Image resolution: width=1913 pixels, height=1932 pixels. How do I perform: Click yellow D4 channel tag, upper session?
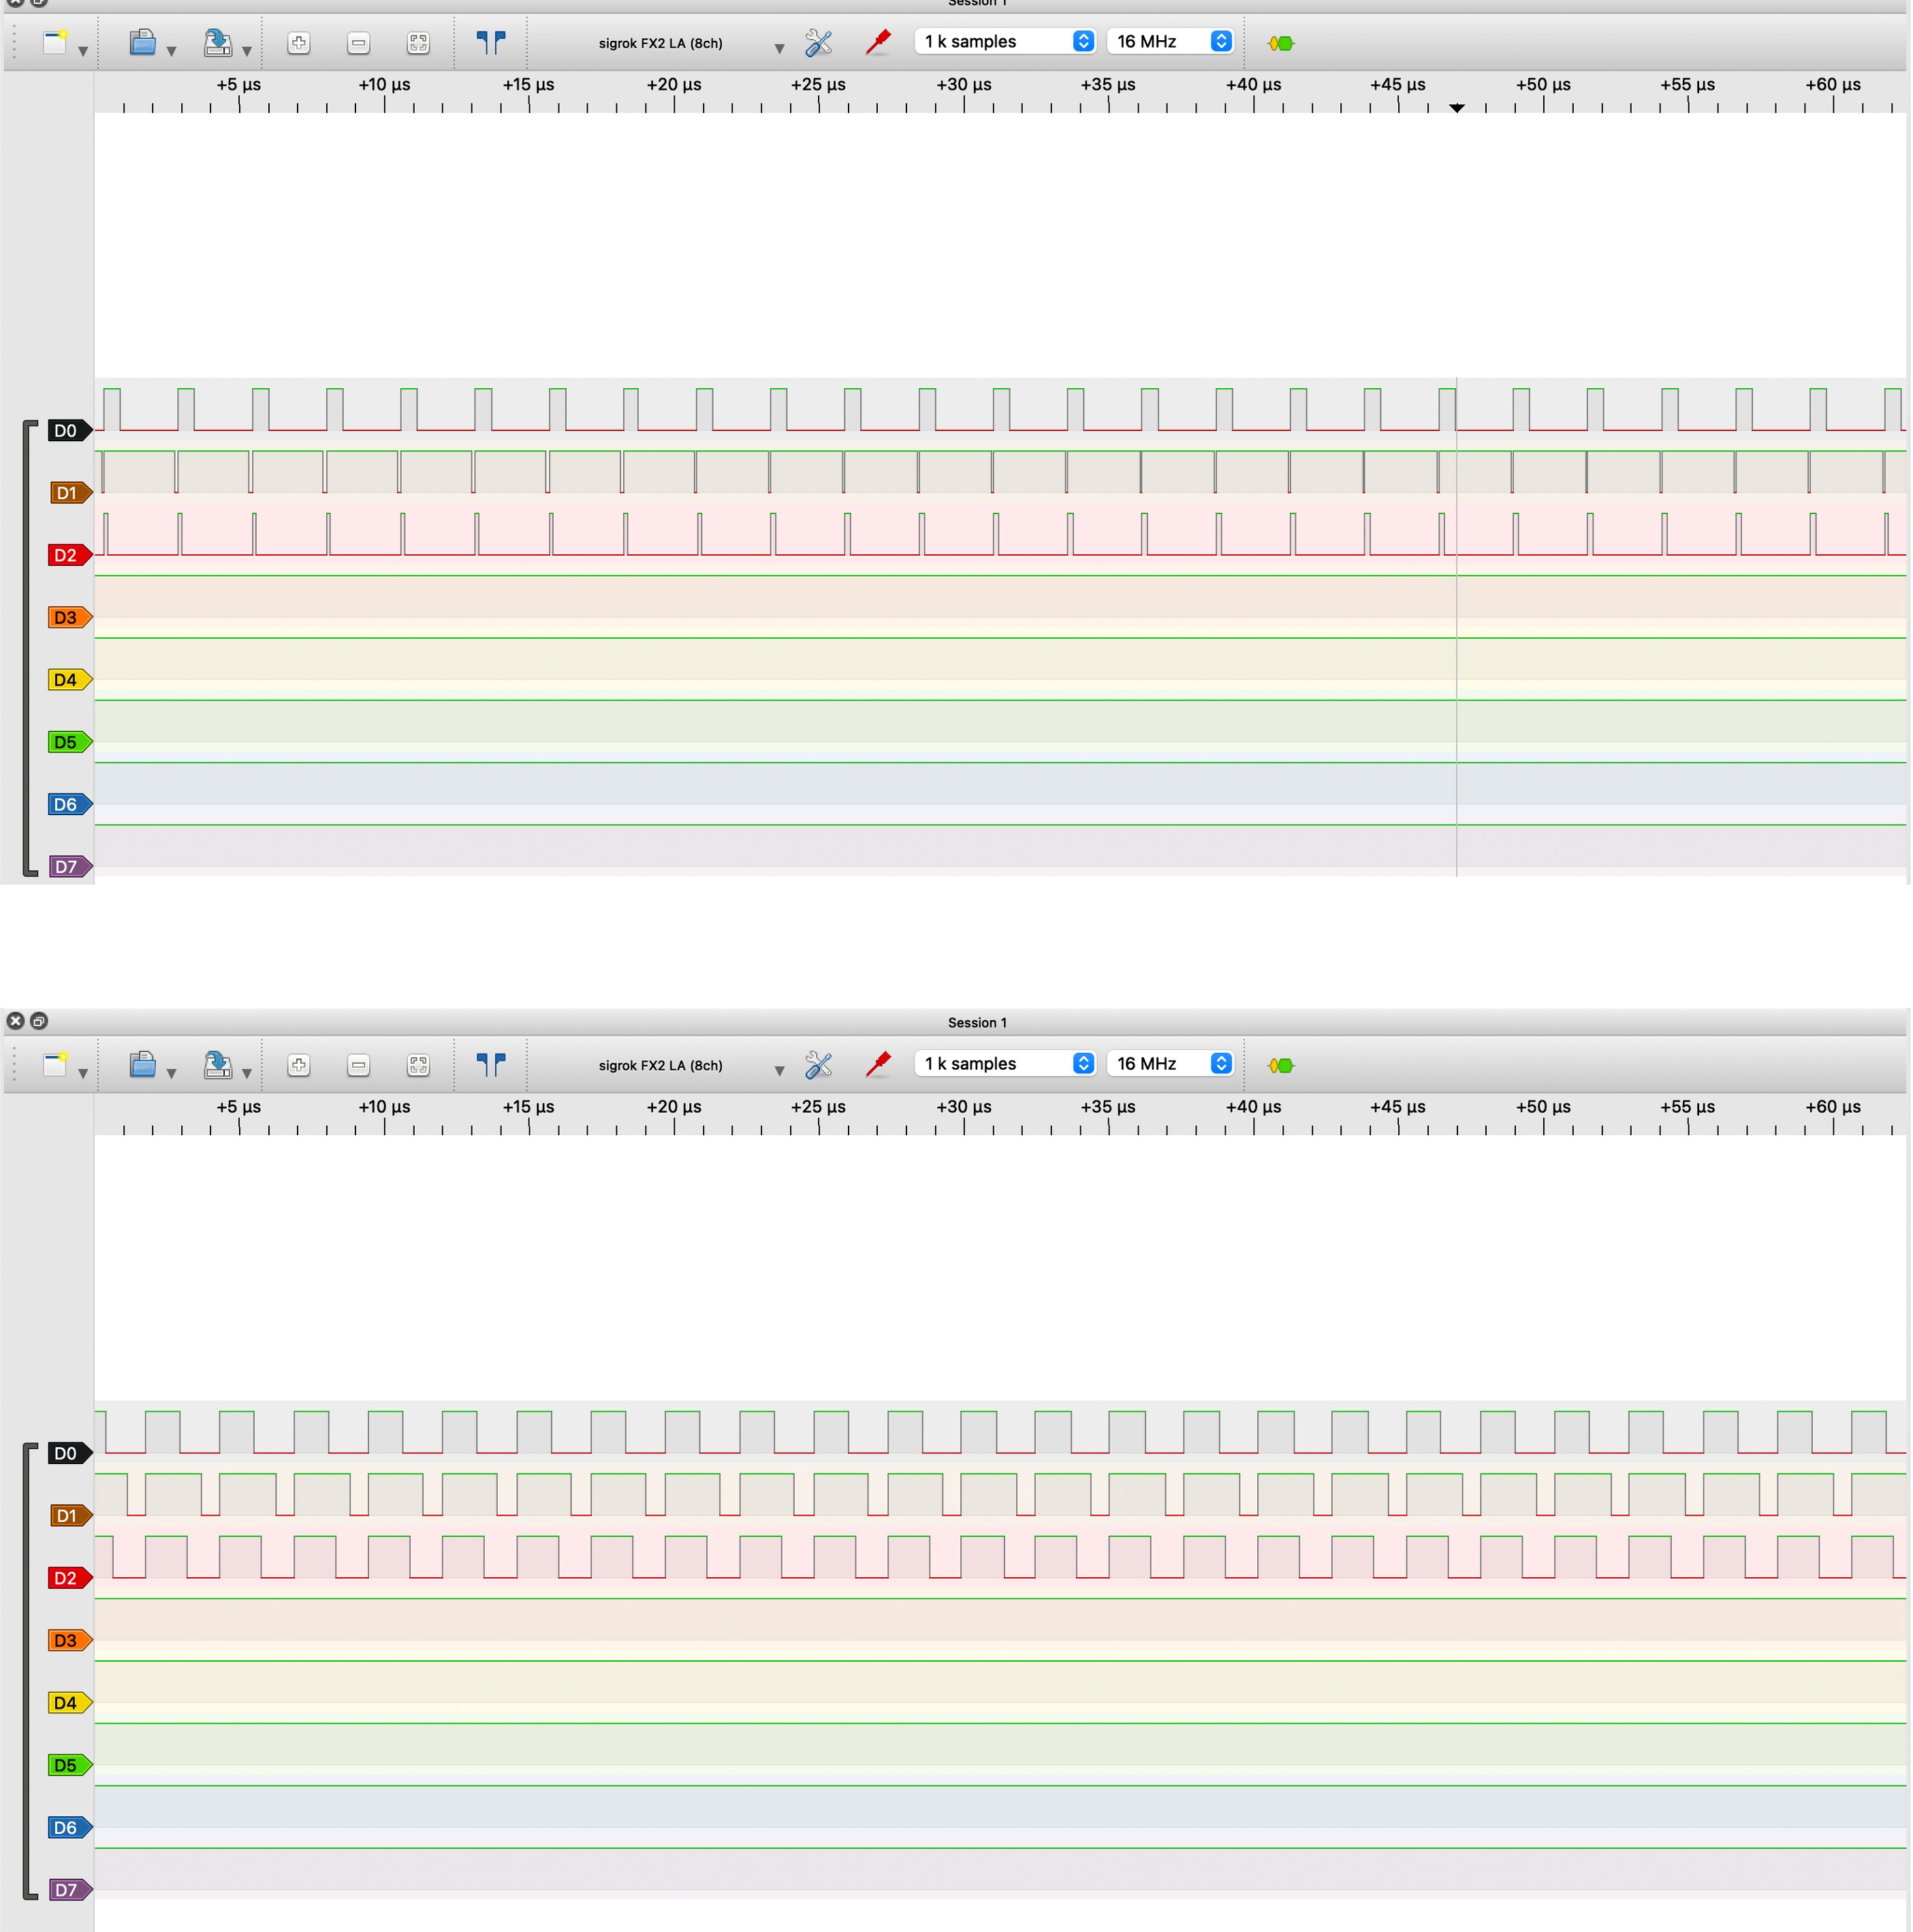67,680
